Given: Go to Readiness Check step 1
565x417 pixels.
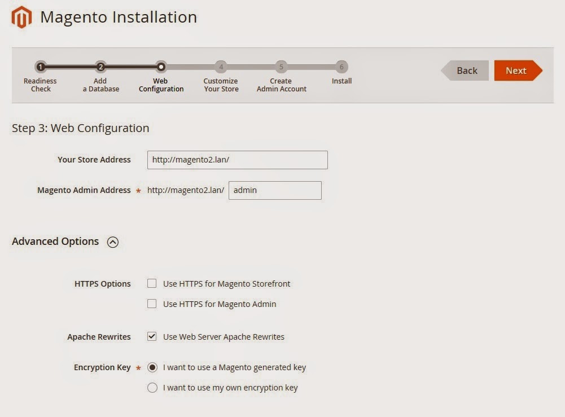Looking at the screenshot, I should [x=41, y=67].
